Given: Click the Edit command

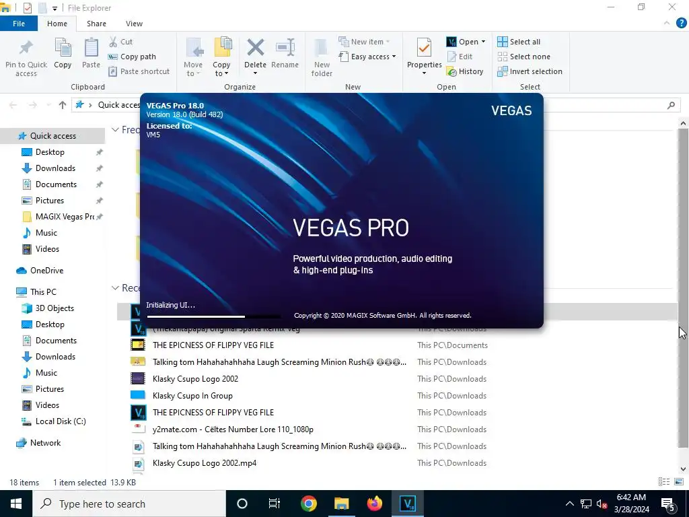Looking at the screenshot, I should tap(460, 57).
